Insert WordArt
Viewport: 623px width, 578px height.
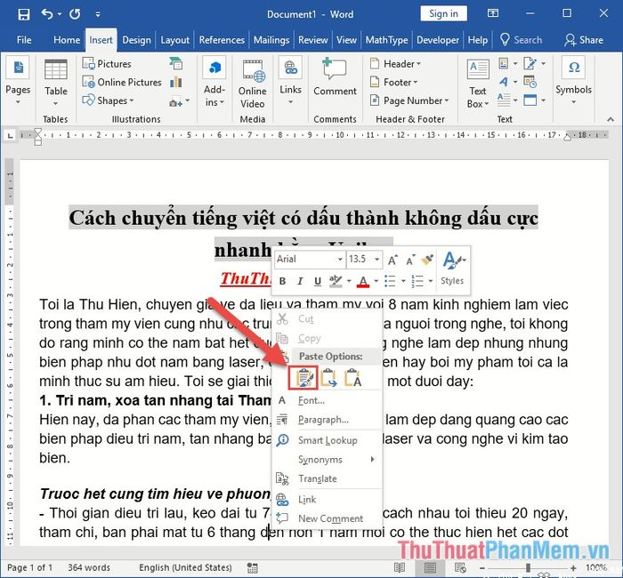pos(507,82)
